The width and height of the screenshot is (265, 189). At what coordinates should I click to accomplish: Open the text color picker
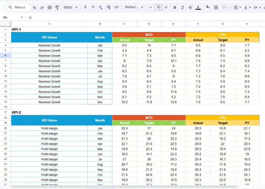198,8
